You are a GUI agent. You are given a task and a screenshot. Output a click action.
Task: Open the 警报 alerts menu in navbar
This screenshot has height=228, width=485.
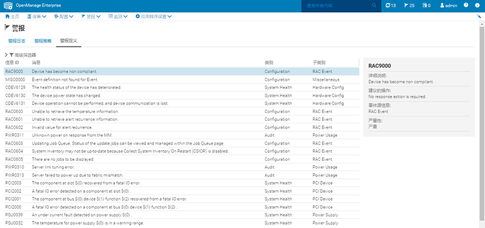point(91,16)
